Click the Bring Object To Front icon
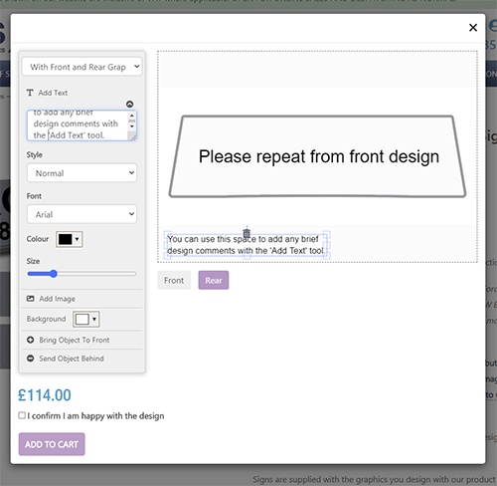Screen dimensions: 497x486 pyautogui.click(x=30, y=340)
